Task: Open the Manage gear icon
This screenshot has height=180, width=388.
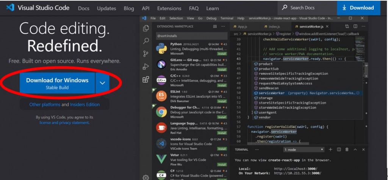Action: 146,177
